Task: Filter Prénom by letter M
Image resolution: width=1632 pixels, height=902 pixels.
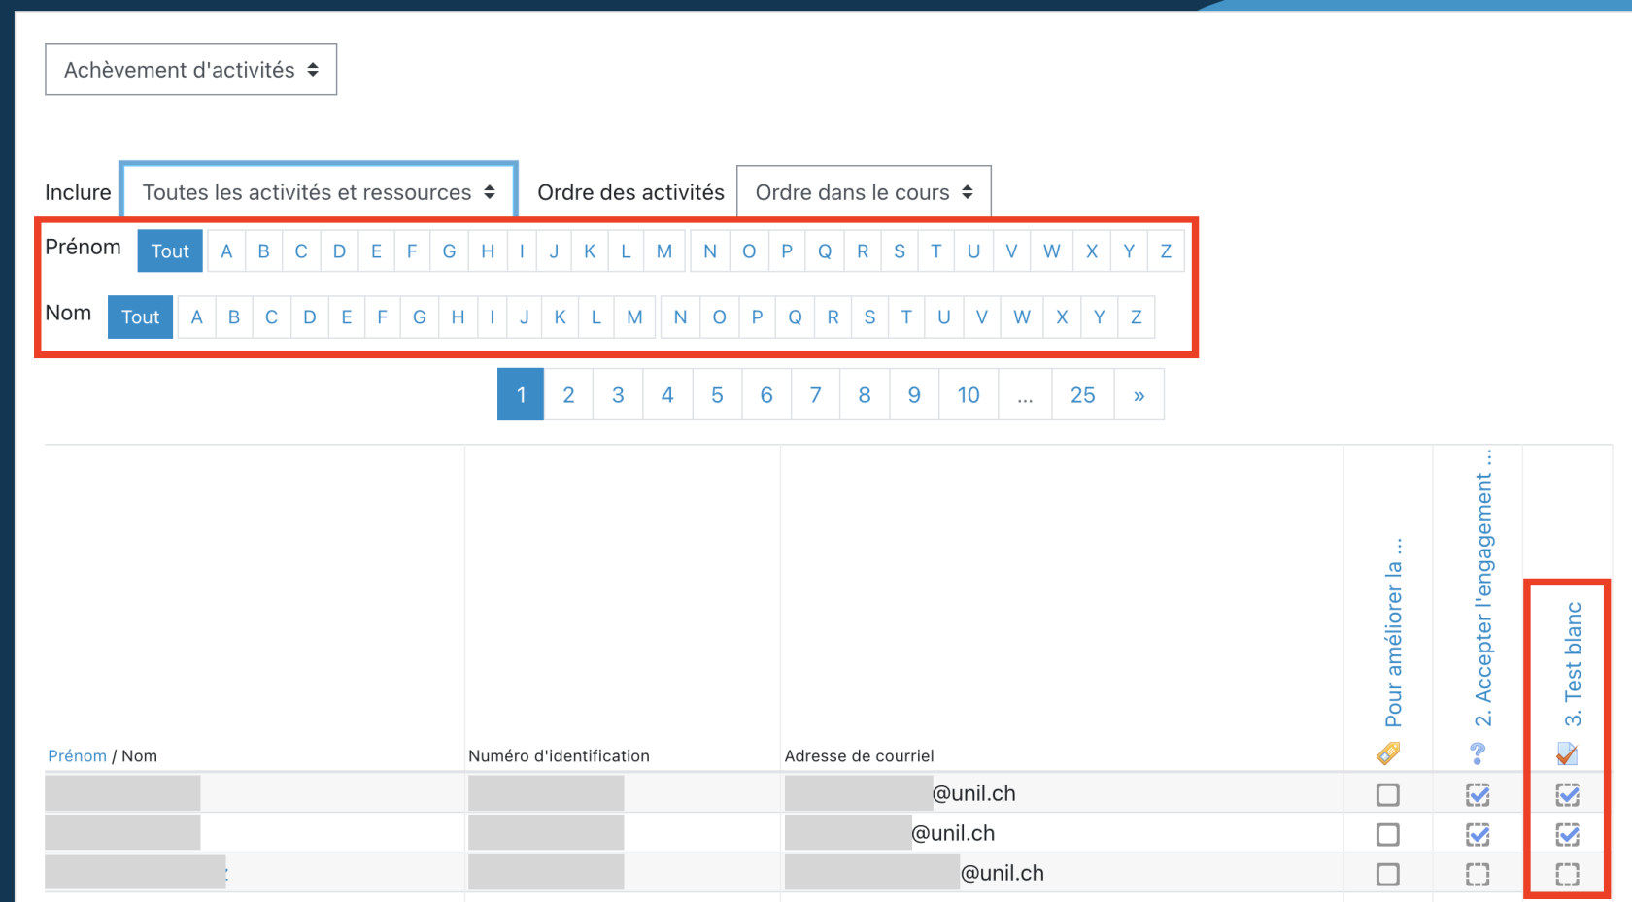Action: (x=664, y=251)
